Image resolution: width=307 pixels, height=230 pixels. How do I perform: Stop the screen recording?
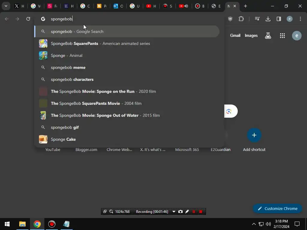click(201, 212)
